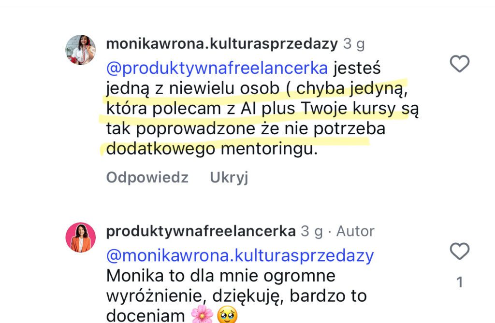Open the @produktywnafreelancerka mention link
Viewport: 495px width, 323px height.
click(217, 68)
